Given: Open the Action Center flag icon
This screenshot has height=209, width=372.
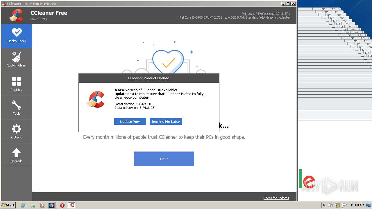Looking at the screenshot, I should click(x=344, y=205).
